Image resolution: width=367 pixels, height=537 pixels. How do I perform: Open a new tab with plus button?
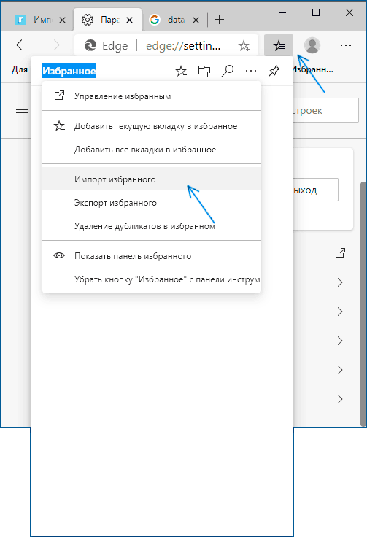pos(219,20)
